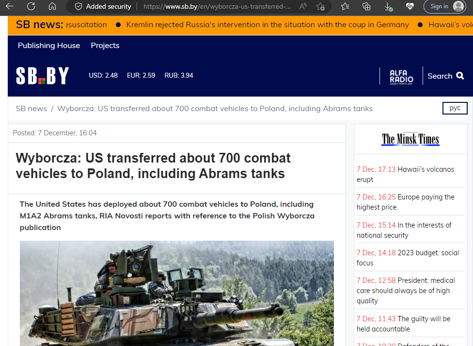Click the SB.BY site logo
This screenshot has height=346, width=473.
coord(42,76)
